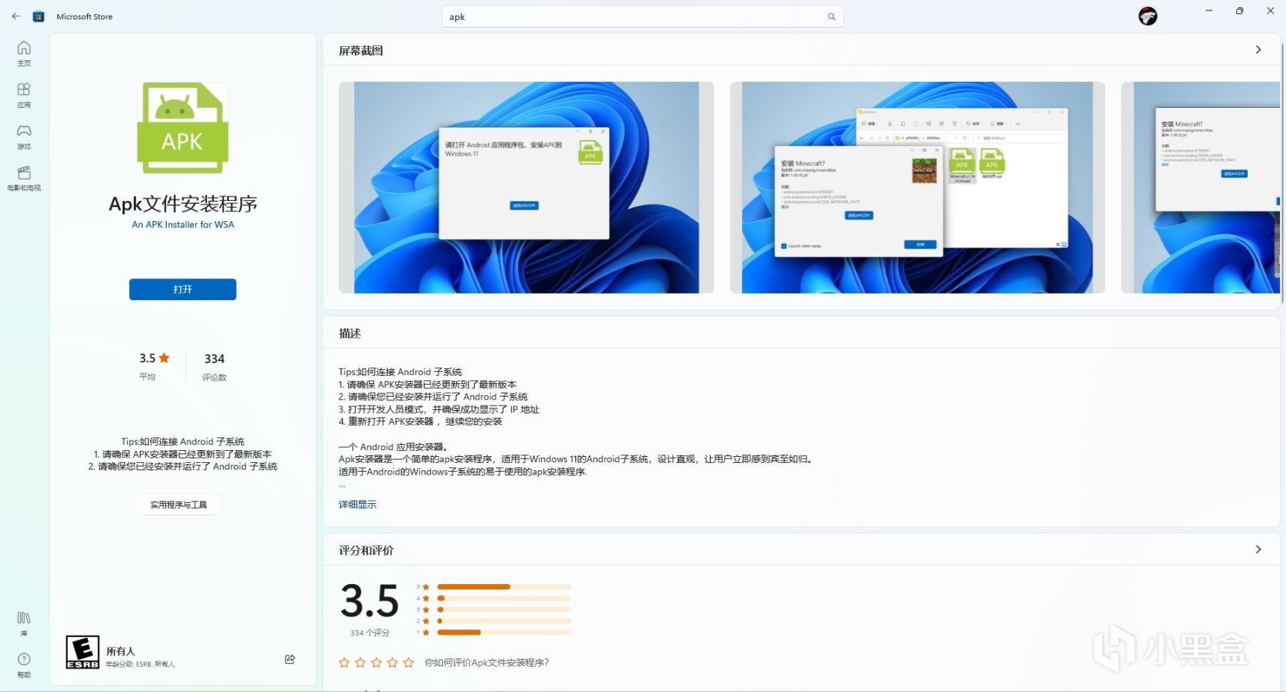Click the 5-star rating bar

pyautogui.click(x=504, y=587)
